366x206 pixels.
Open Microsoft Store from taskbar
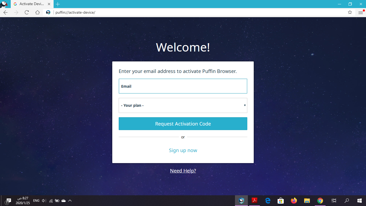tap(281, 201)
